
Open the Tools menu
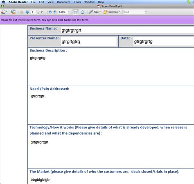pos(77,2)
